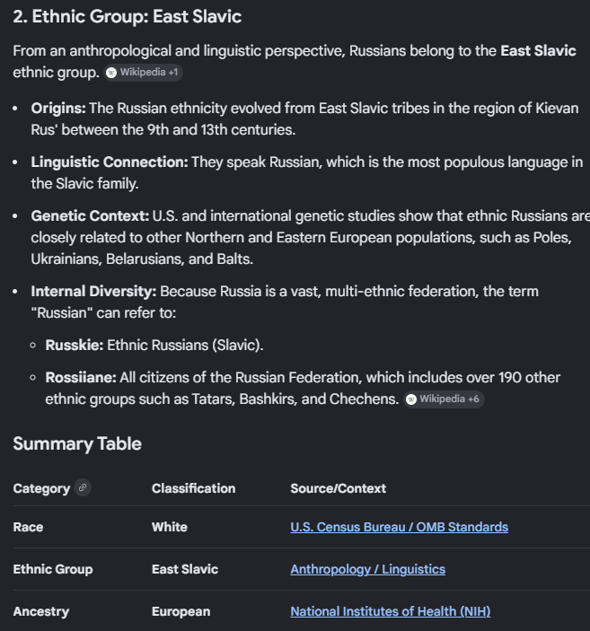Click the Russkie sub-bullet term
590x631 pixels.
click(x=75, y=345)
